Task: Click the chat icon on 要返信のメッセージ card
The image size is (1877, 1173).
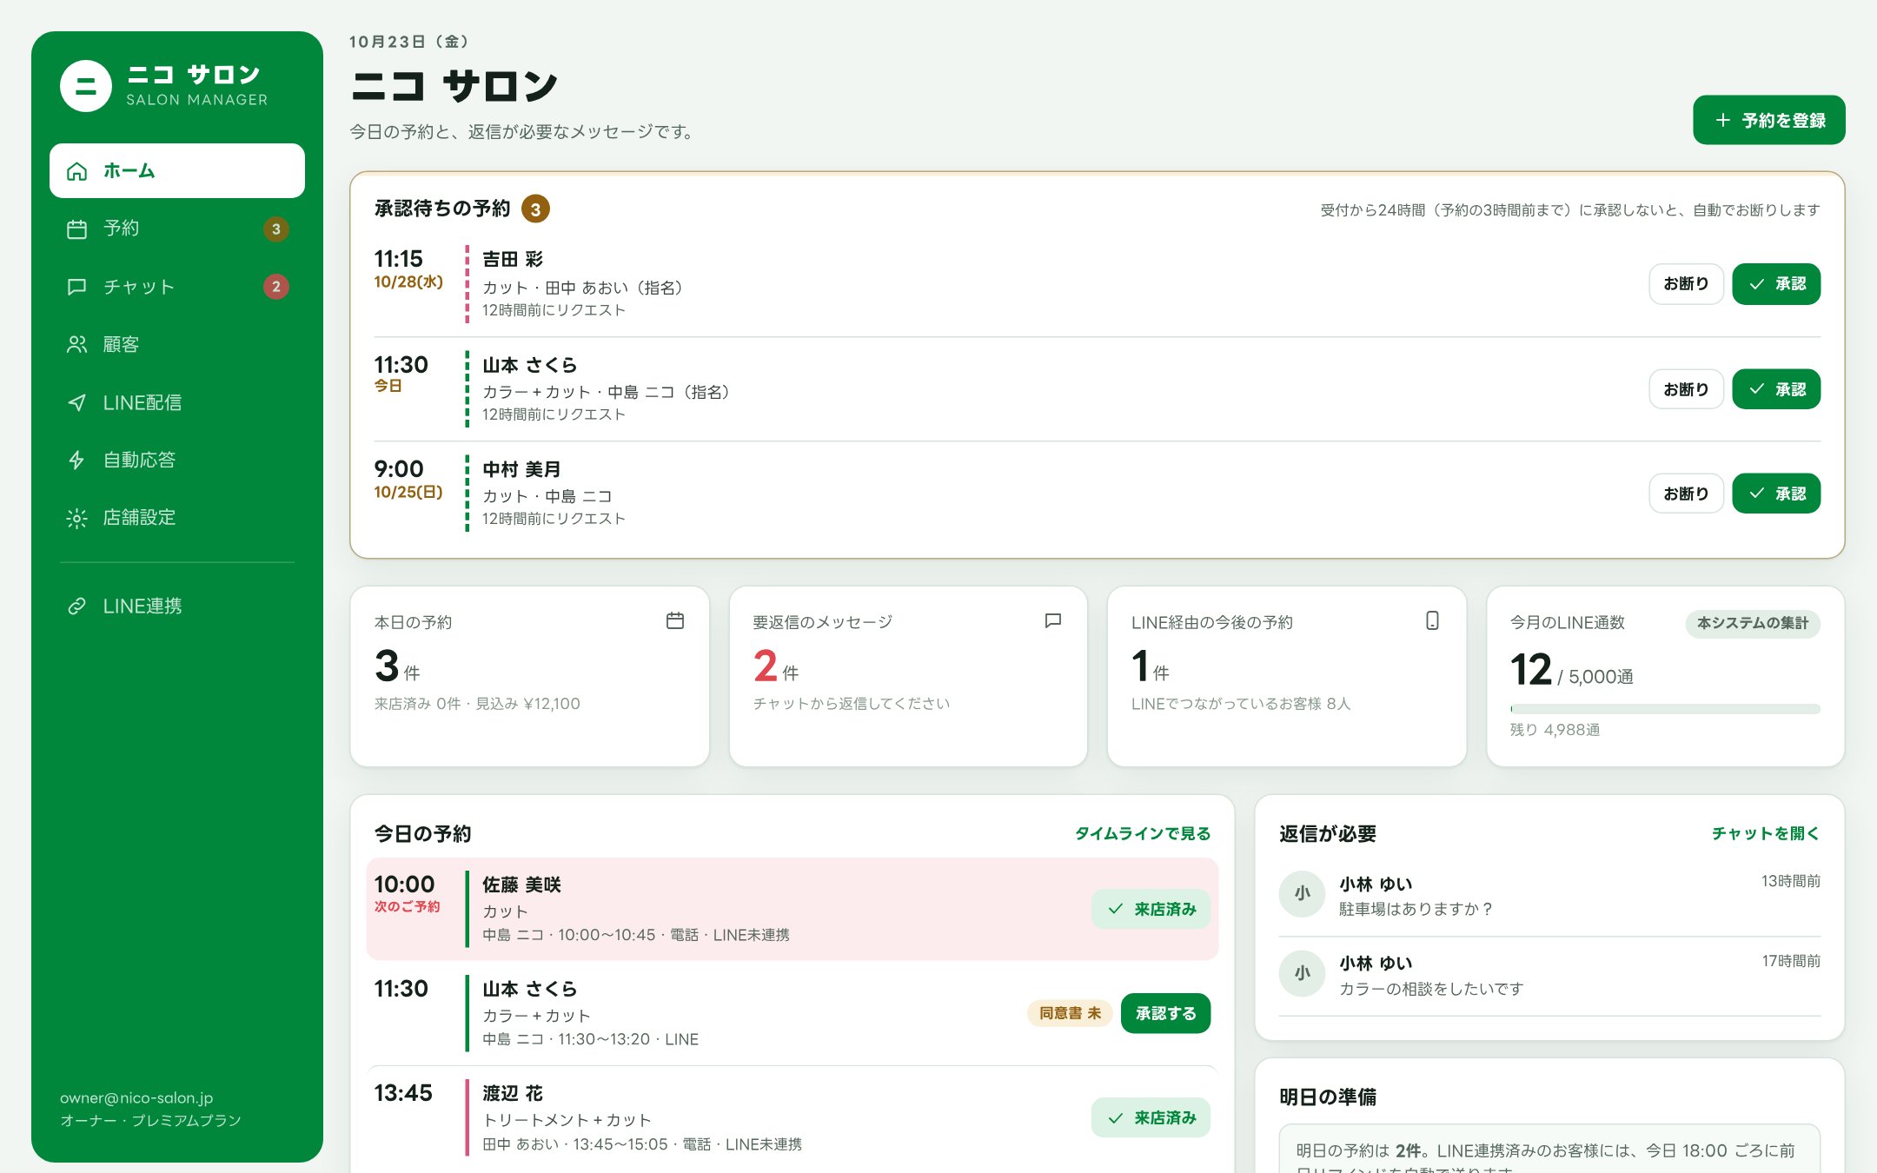Action: pyautogui.click(x=1053, y=620)
